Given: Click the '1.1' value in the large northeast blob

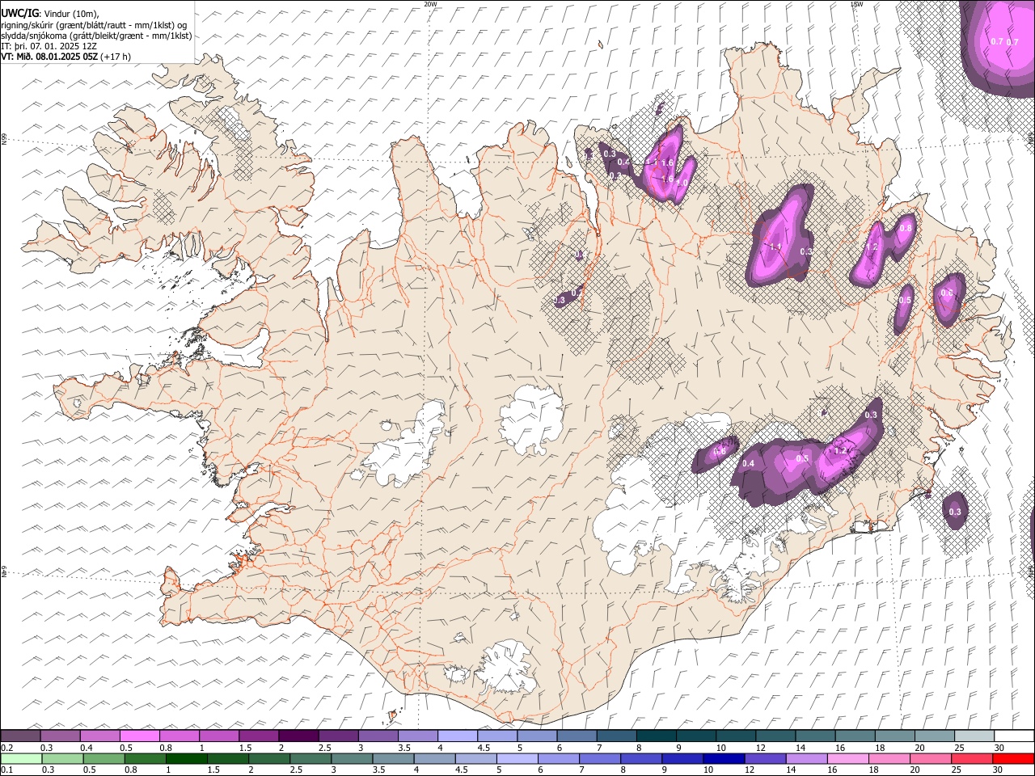Looking at the screenshot, I should pyautogui.click(x=775, y=247).
